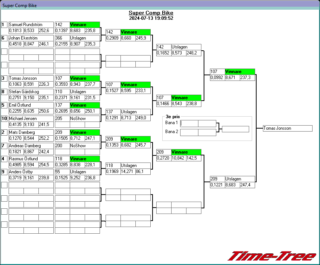This screenshot has height=265, width=320.
Task: Click the green Vinnare cell for bike 118
Action: point(85,159)
